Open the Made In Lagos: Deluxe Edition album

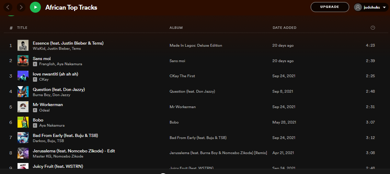[x=196, y=46]
